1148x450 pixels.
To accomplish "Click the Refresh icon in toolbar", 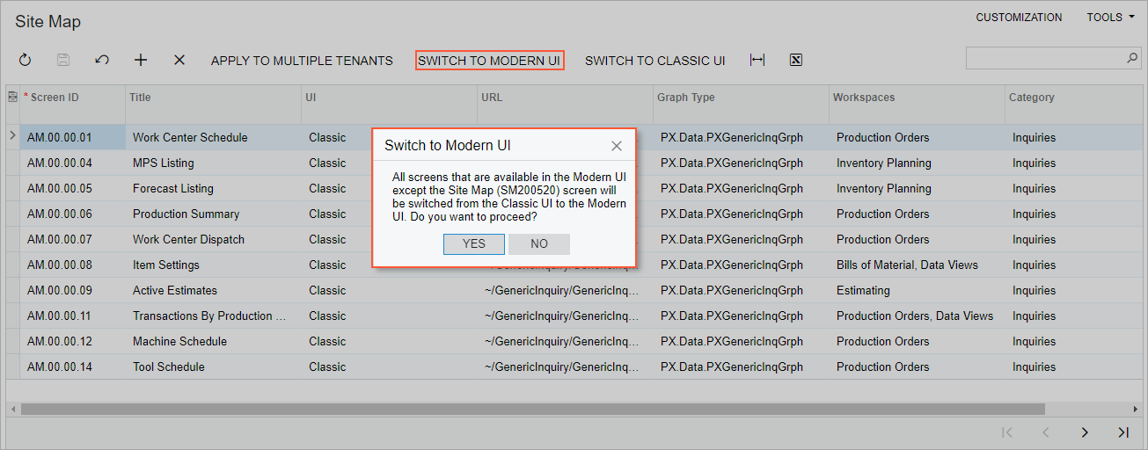I will click(x=25, y=60).
